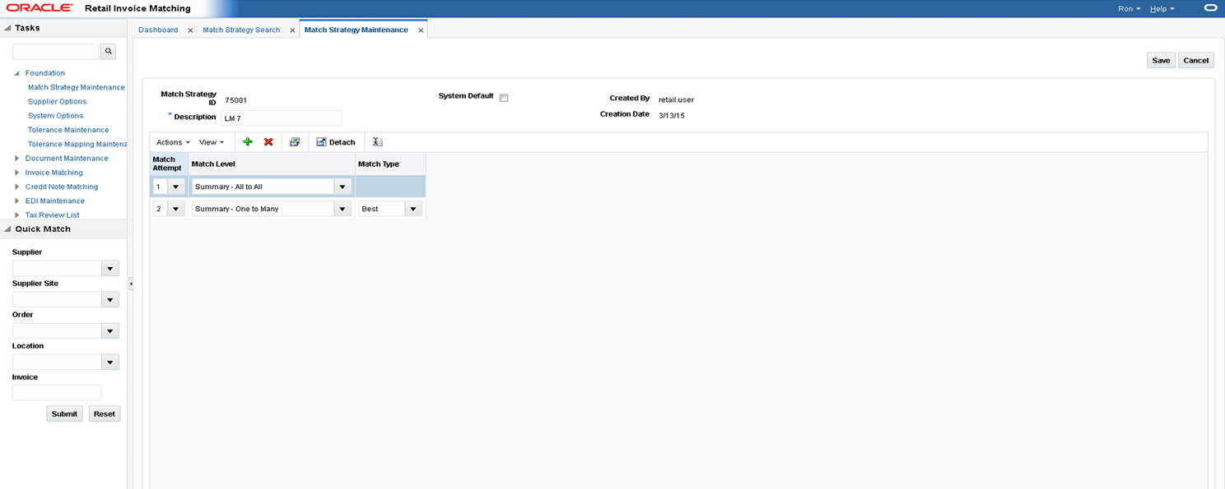Viewport: 1225px width, 489px height.
Task: Open Tolerance Maintenance task link
Action: 68,130
